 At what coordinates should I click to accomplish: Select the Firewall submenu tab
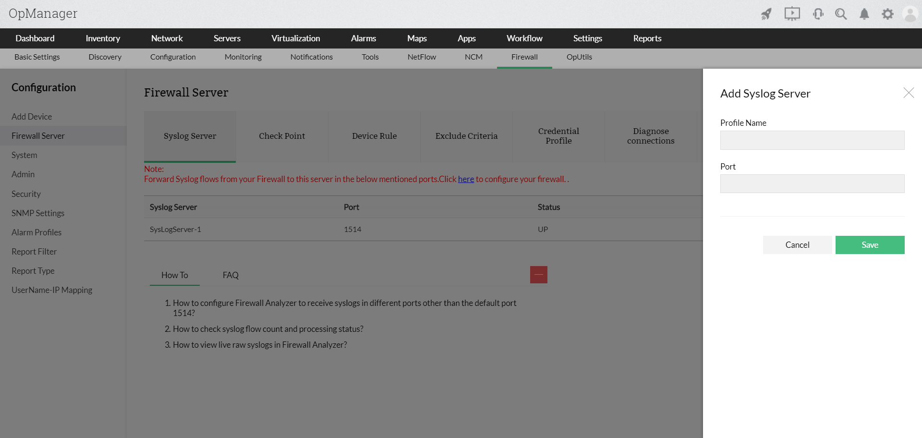point(524,57)
